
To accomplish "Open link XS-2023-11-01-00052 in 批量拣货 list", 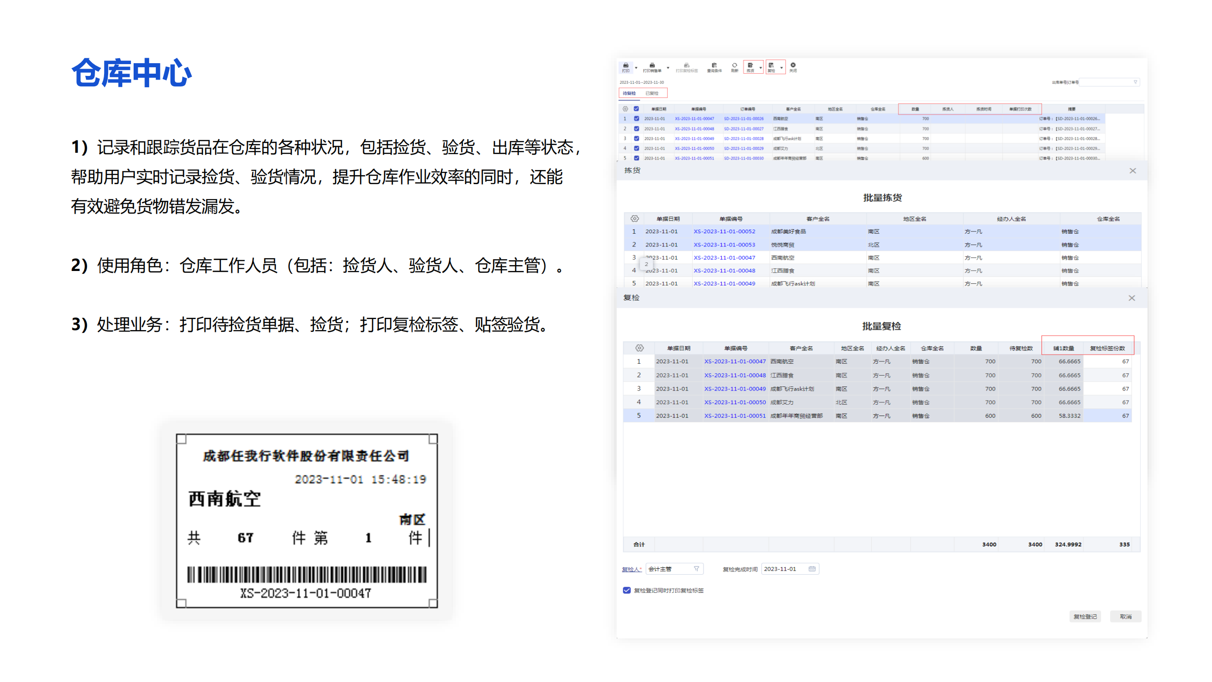I will (x=724, y=231).
